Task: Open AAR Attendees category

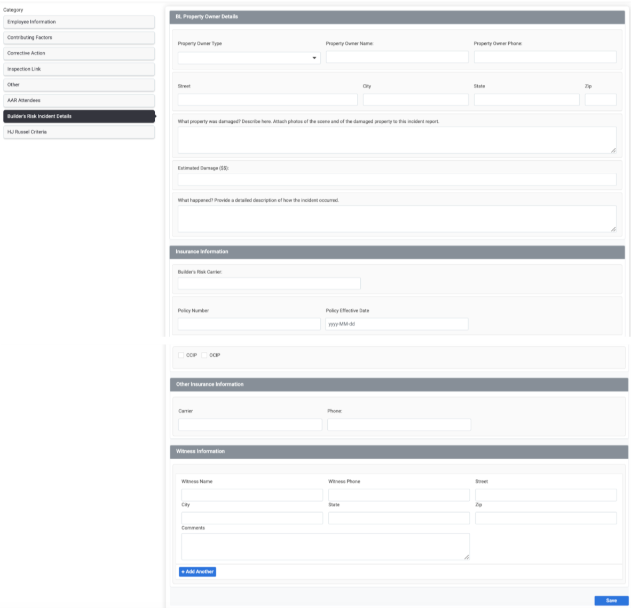Action: [79, 100]
